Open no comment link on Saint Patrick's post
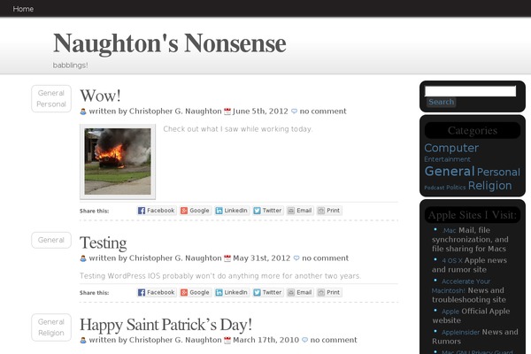Viewport: 531px width, 354px height. pos(334,340)
